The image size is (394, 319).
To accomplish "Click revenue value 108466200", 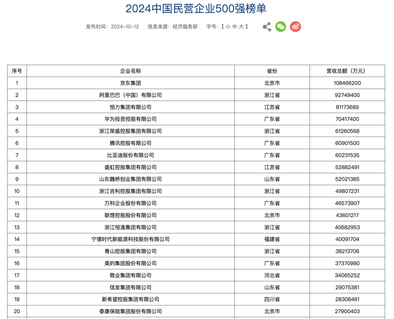I will coord(347,83).
